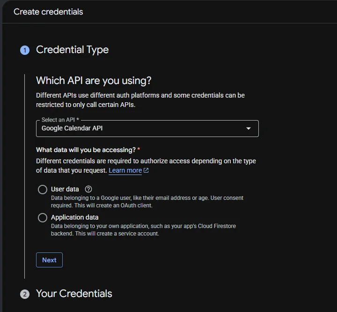Image resolution: width=337 pixels, height=312 pixels.
Task: Click the Which API are you using? heading
Action: click(94, 81)
